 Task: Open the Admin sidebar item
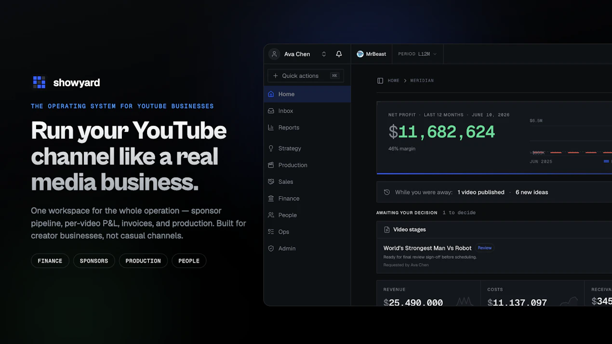(307, 249)
